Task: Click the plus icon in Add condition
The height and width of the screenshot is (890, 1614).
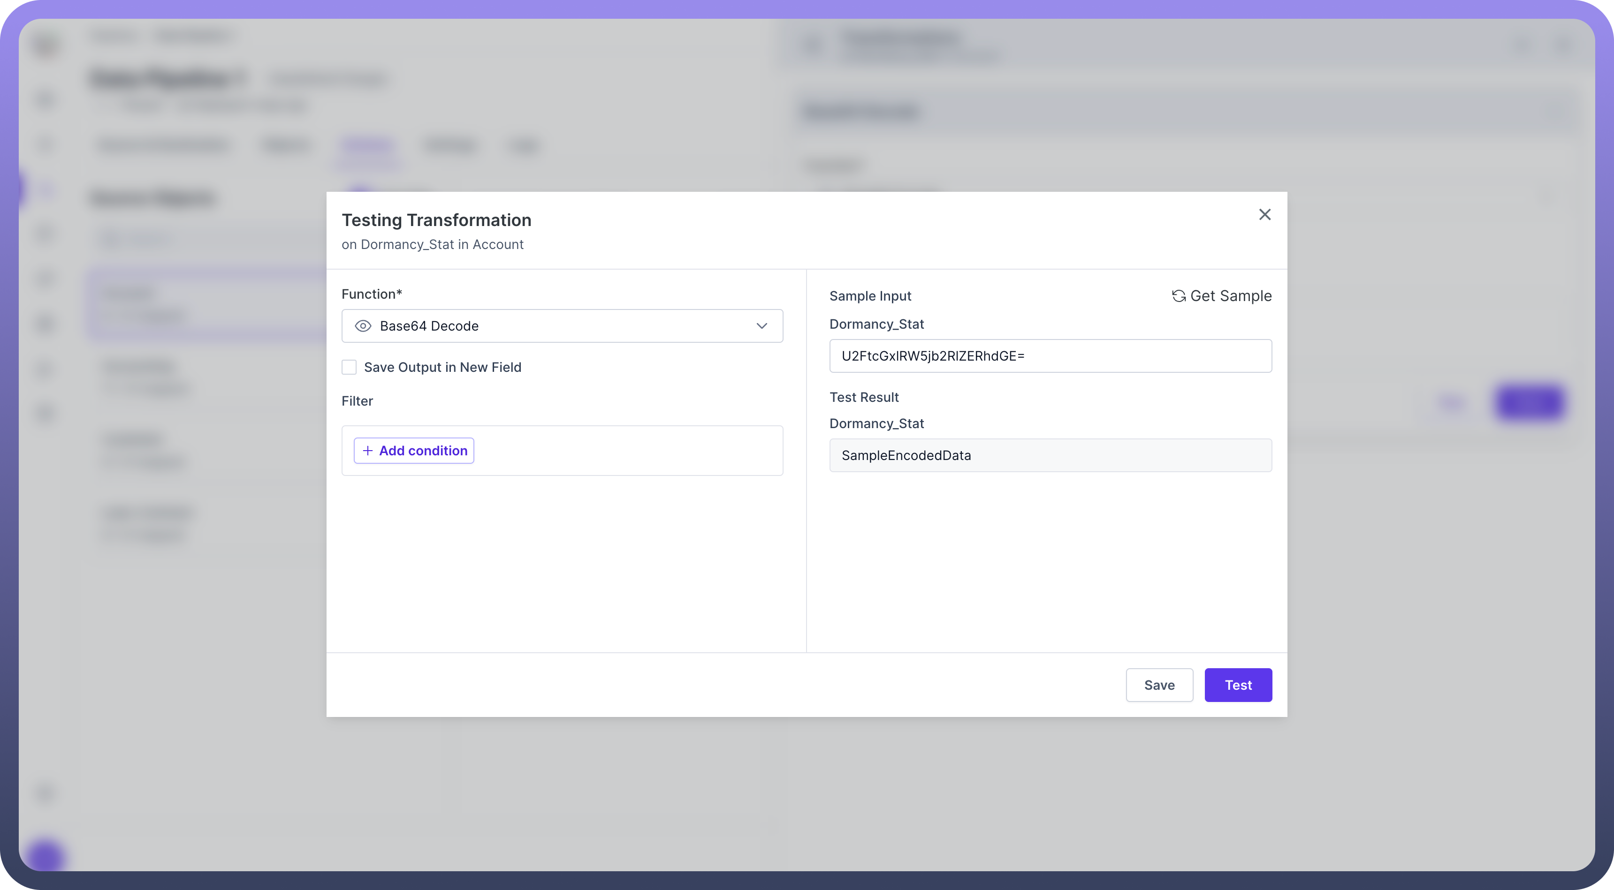Action: coord(368,451)
